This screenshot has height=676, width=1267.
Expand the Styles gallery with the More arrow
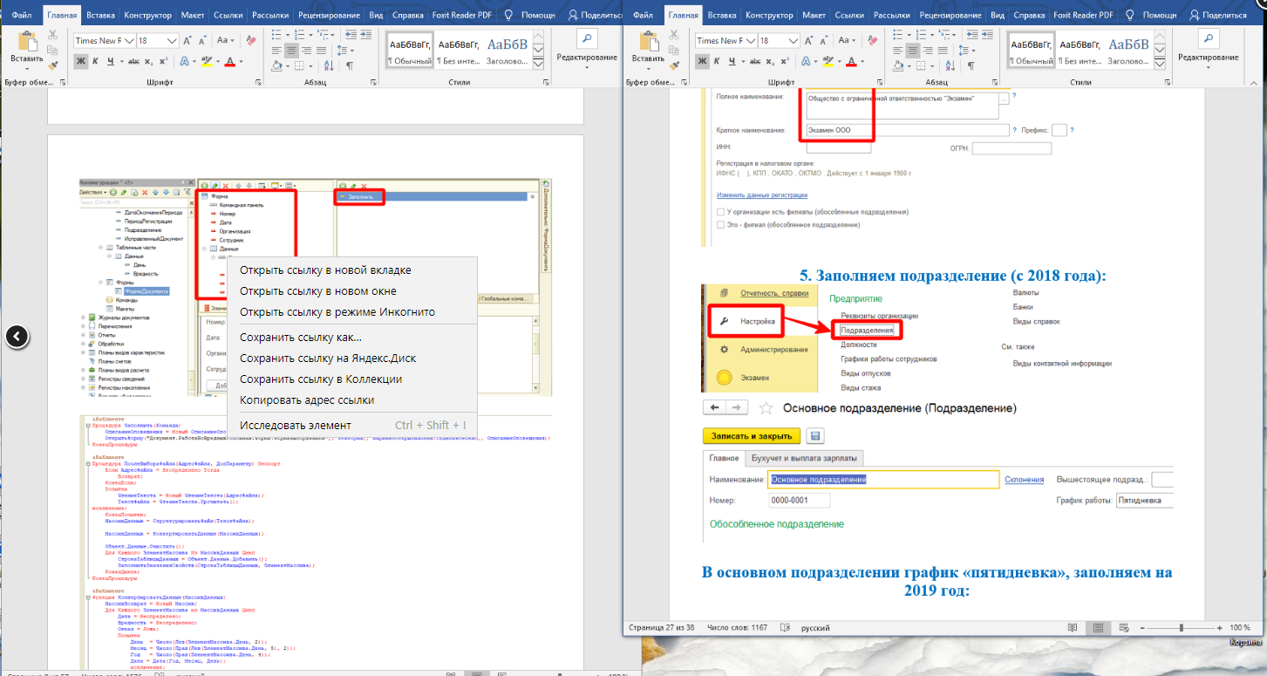point(538,62)
